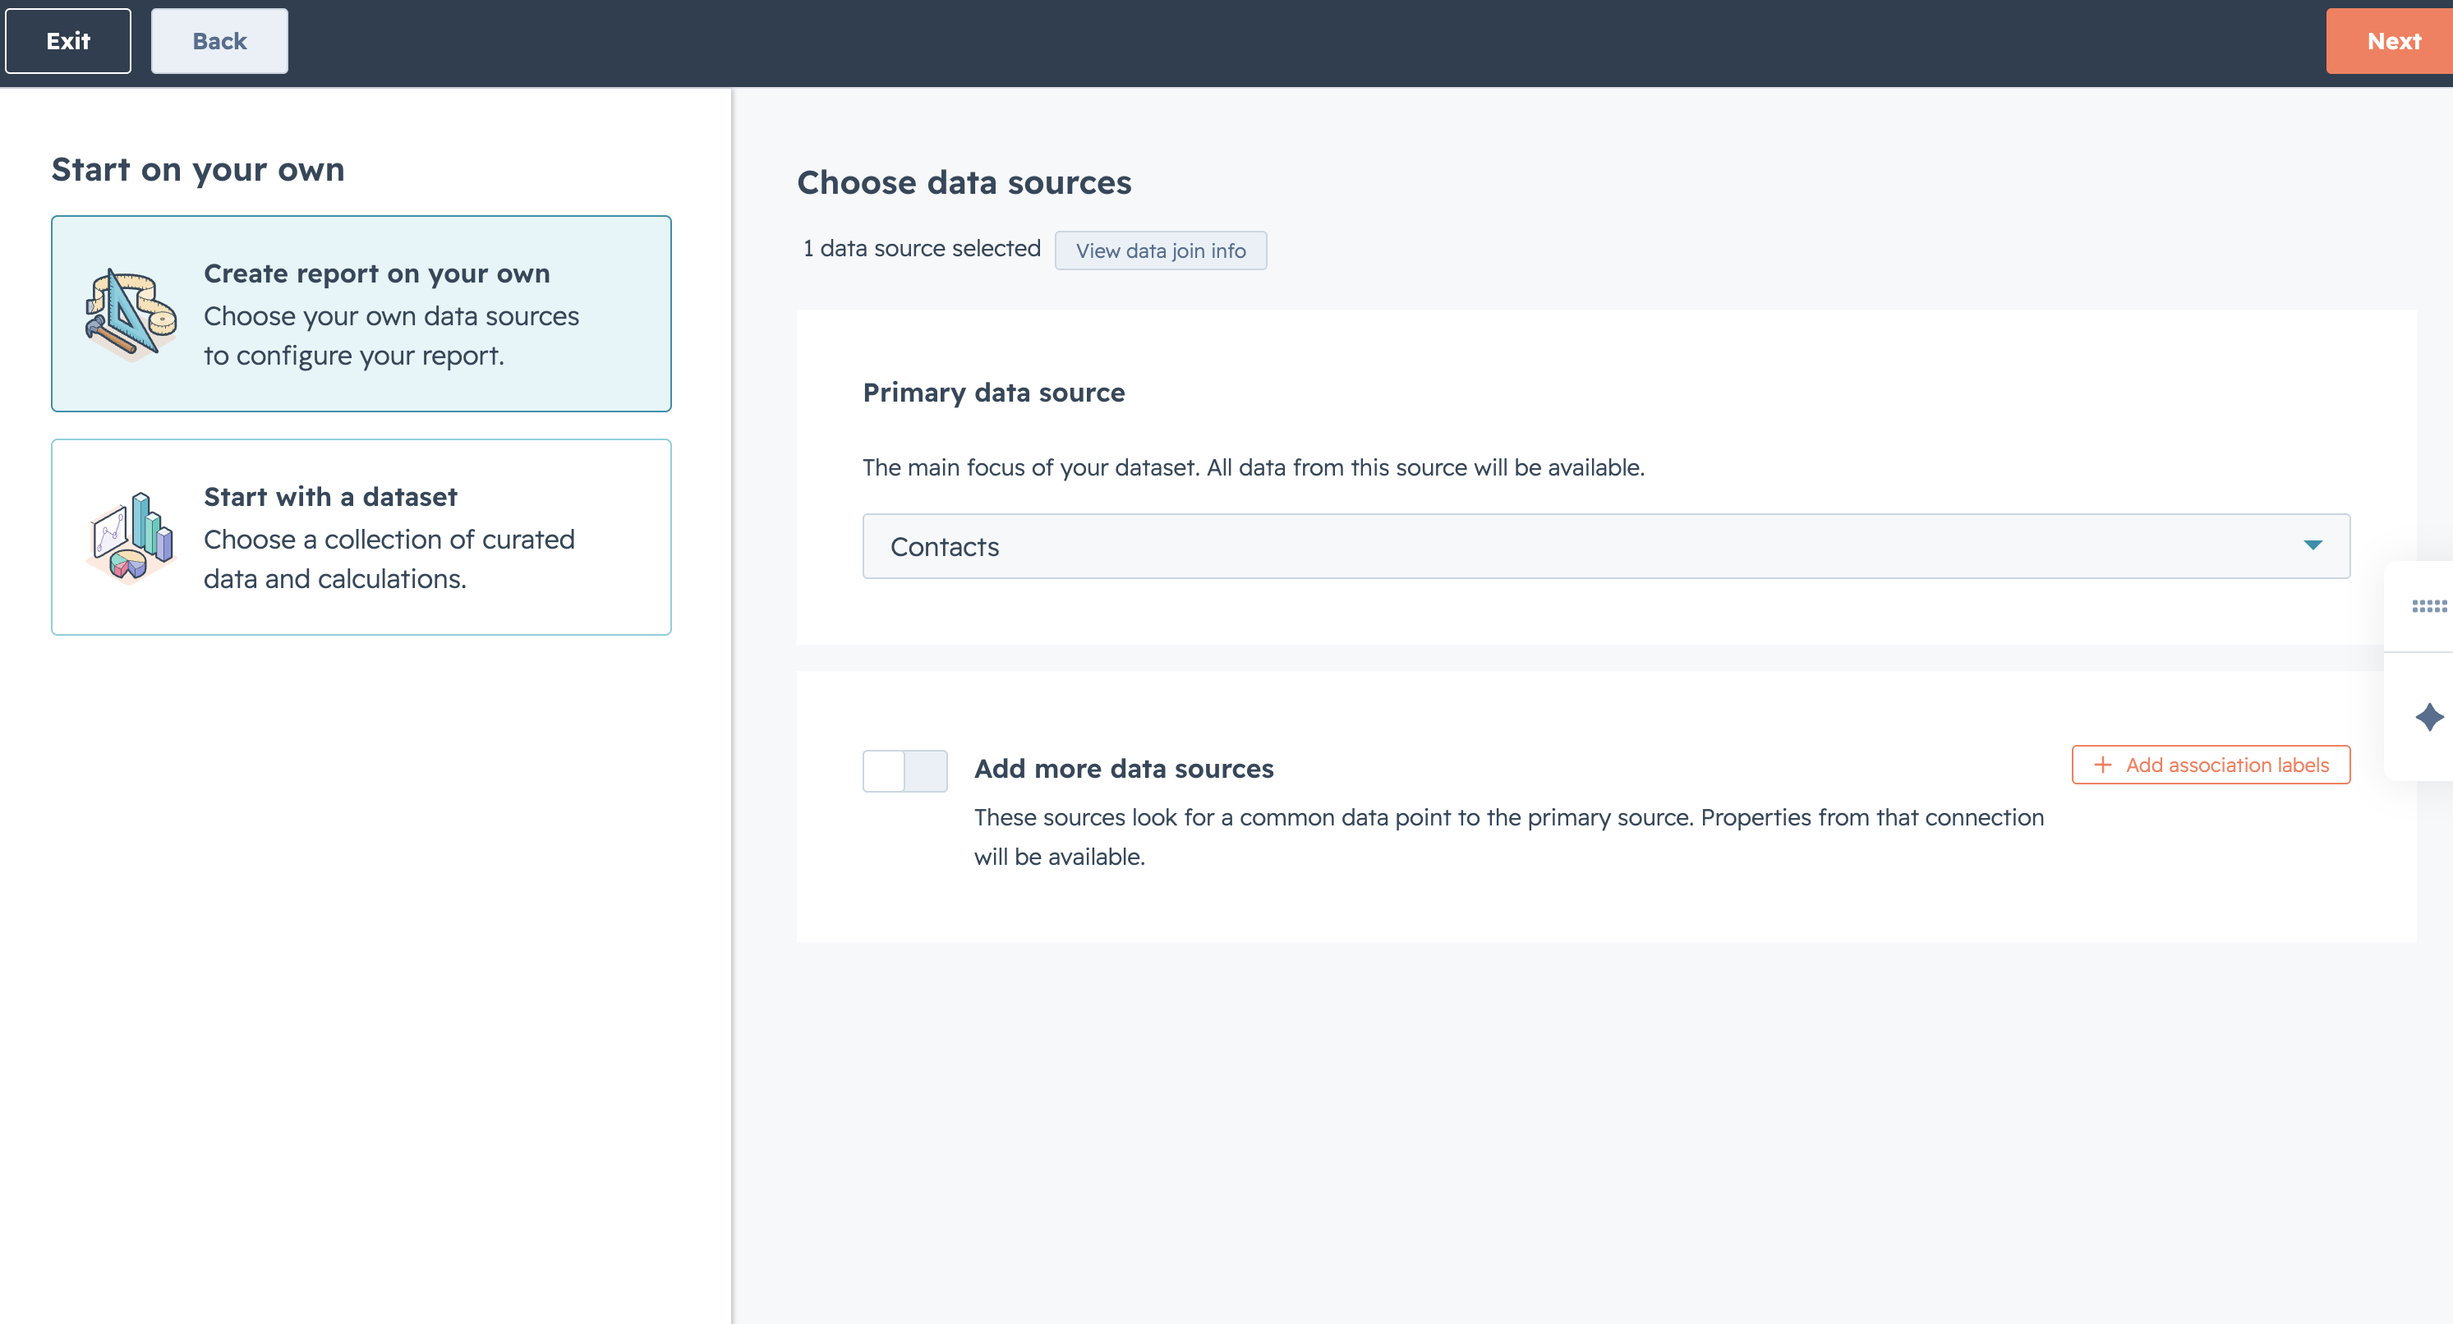
Task: Click the Exit button
Action: pyautogui.click(x=67, y=41)
